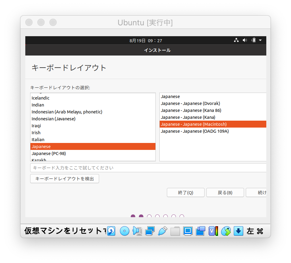Viewport: 291px width, 263px height.
Task: Select Kazakh in the layout list
Action: pyautogui.click(x=93, y=159)
